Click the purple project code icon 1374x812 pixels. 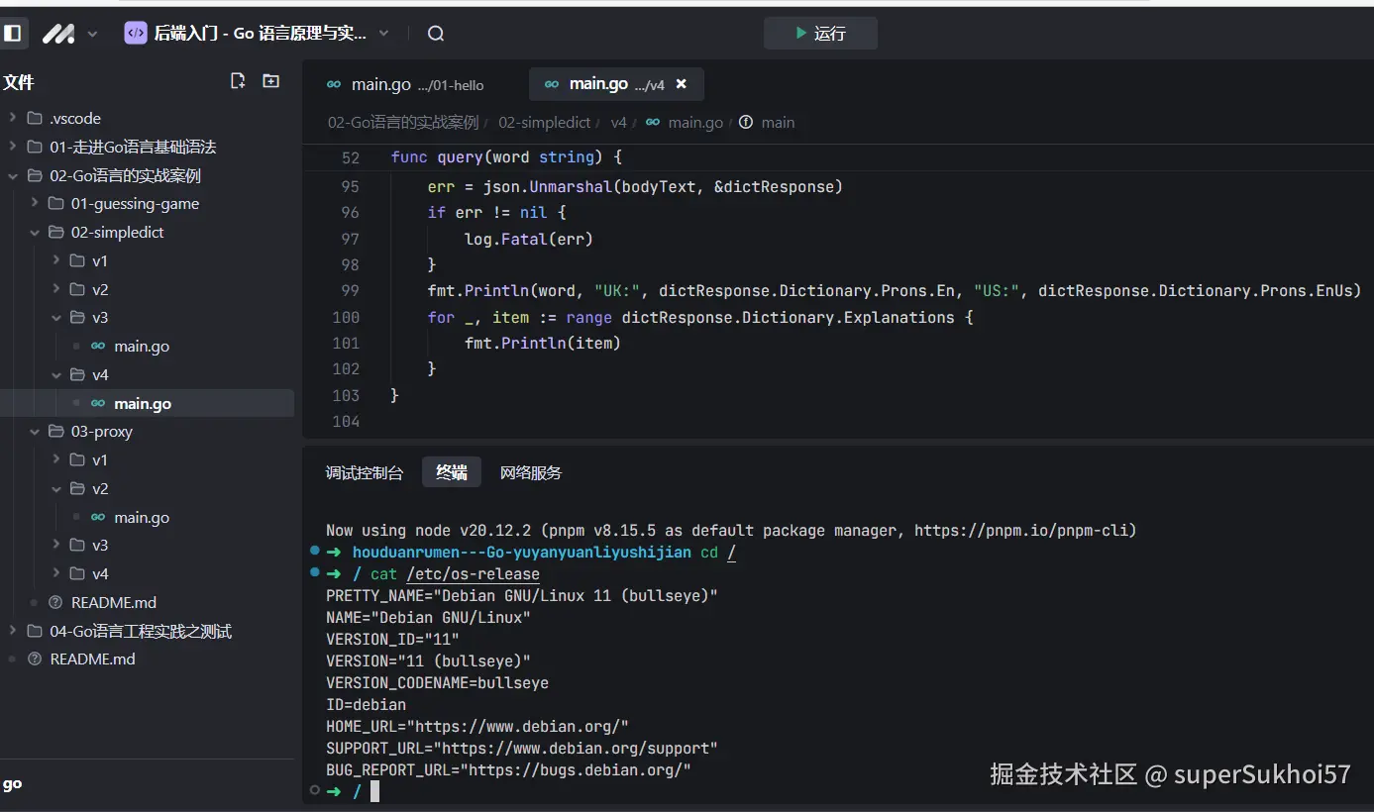click(x=136, y=33)
